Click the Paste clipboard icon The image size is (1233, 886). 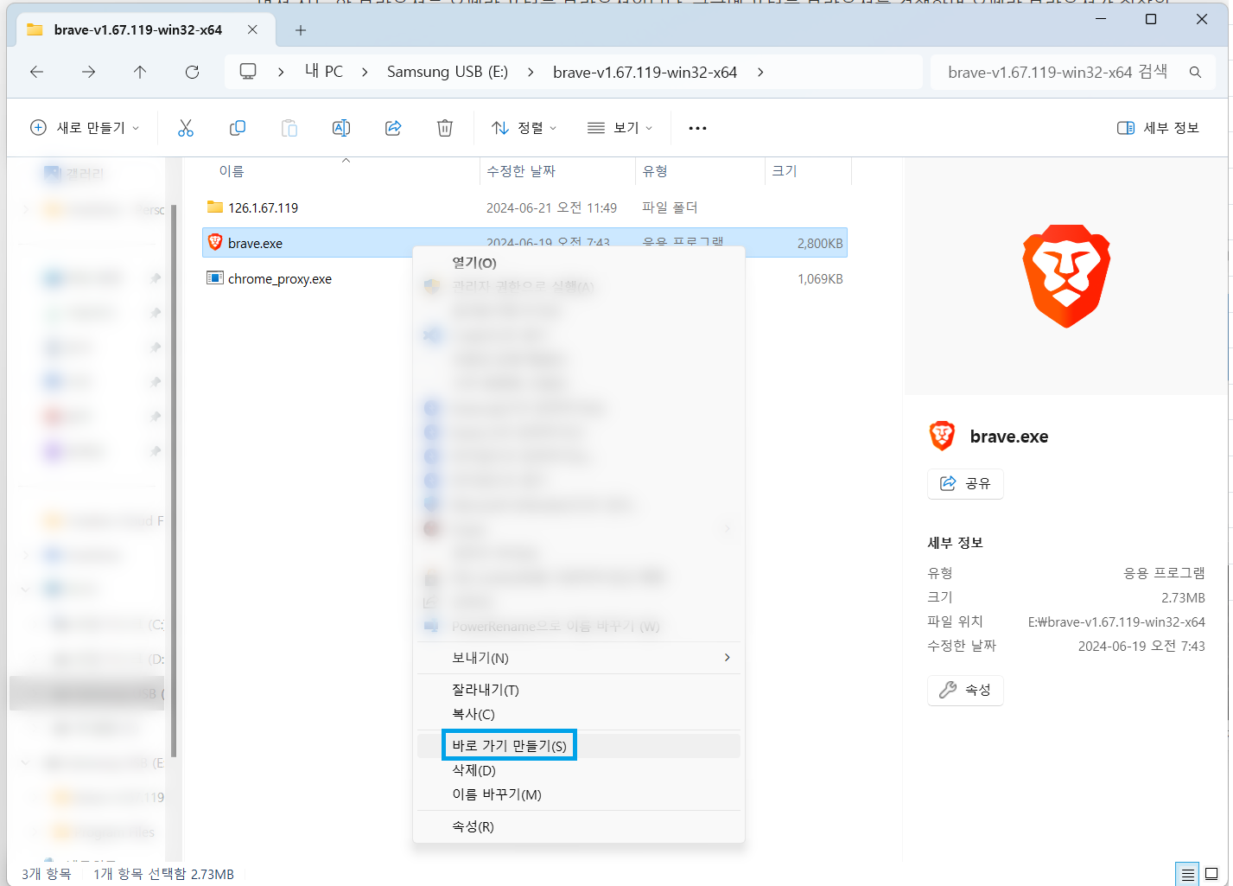(289, 128)
